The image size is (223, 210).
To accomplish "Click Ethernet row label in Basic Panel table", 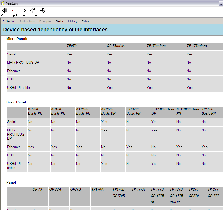I will tap(13, 147).
